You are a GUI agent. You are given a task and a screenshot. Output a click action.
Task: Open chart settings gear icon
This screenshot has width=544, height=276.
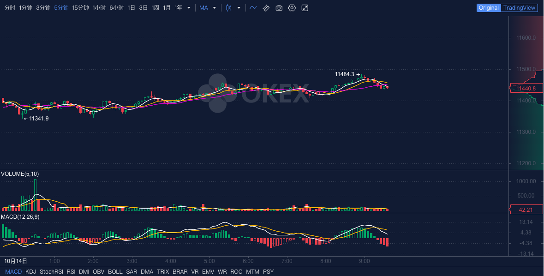coord(292,8)
